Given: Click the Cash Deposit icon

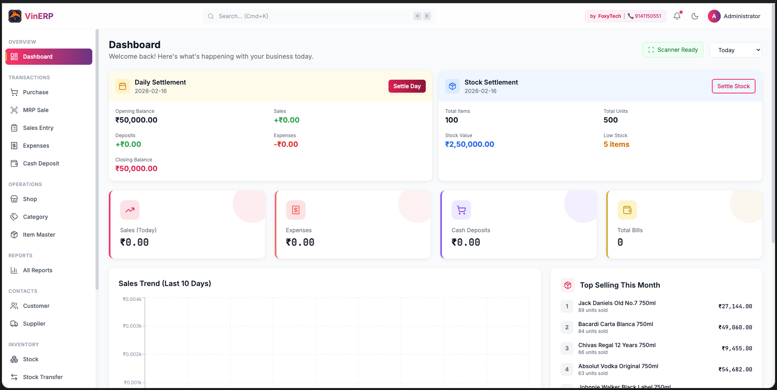Looking at the screenshot, I should [15, 163].
